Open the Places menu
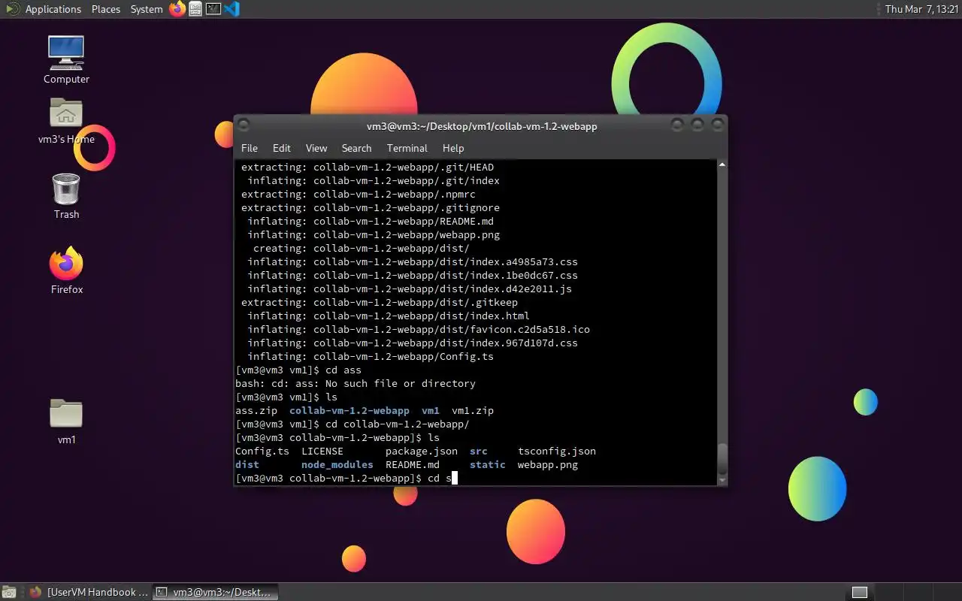Image resolution: width=962 pixels, height=601 pixels. [106, 9]
